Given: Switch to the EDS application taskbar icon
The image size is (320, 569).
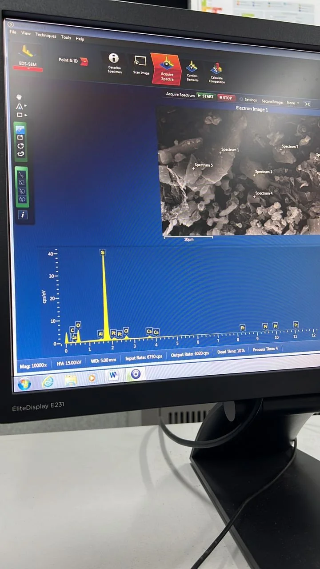Looking at the screenshot, I should pyautogui.click(x=136, y=374).
